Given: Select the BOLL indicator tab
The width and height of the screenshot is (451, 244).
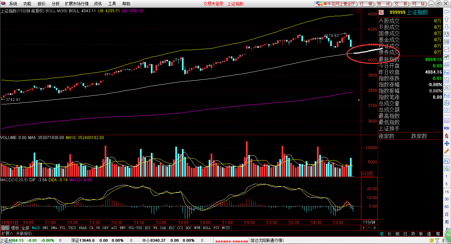Looking at the screenshot, I should pyautogui.click(x=207, y=228).
